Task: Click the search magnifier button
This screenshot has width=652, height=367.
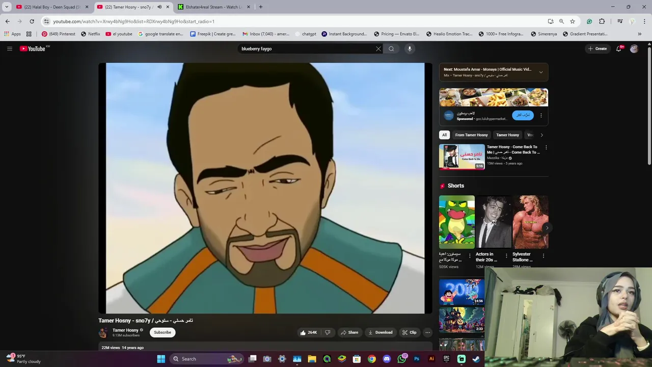Action: [x=391, y=49]
